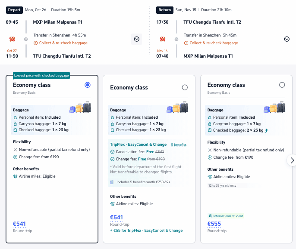
Task: Click the change fee icon in the first card
Action: tap(15, 157)
